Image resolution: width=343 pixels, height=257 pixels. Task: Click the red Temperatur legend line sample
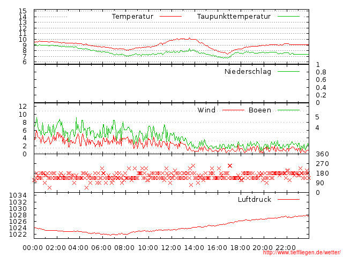tap(170, 17)
